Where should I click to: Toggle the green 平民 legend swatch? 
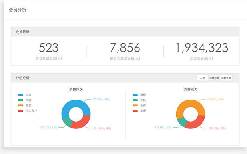click(135, 100)
